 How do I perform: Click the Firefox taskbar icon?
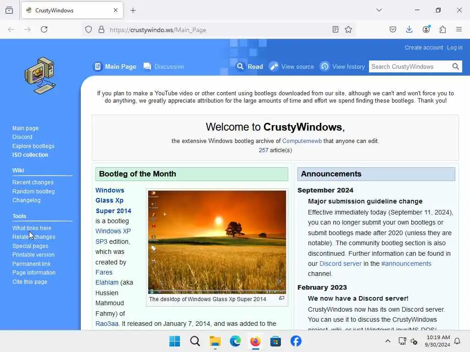(255, 341)
